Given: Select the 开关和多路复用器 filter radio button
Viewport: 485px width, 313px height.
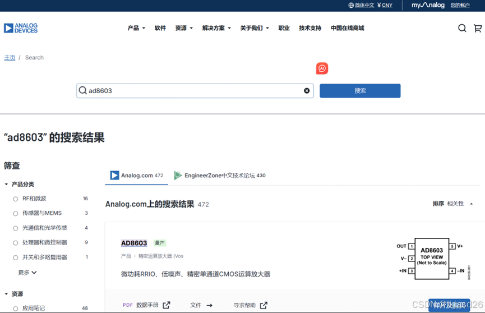Looking at the screenshot, I should 16,257.
